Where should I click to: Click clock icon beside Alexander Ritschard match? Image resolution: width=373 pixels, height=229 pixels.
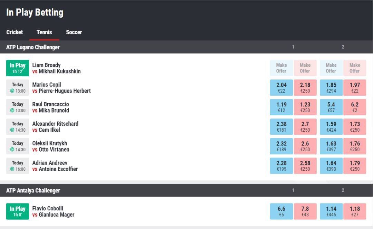pos(12,130)
